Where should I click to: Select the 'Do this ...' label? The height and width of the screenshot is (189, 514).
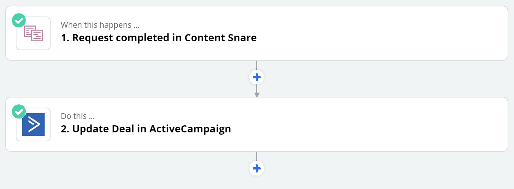click(78, 116)
